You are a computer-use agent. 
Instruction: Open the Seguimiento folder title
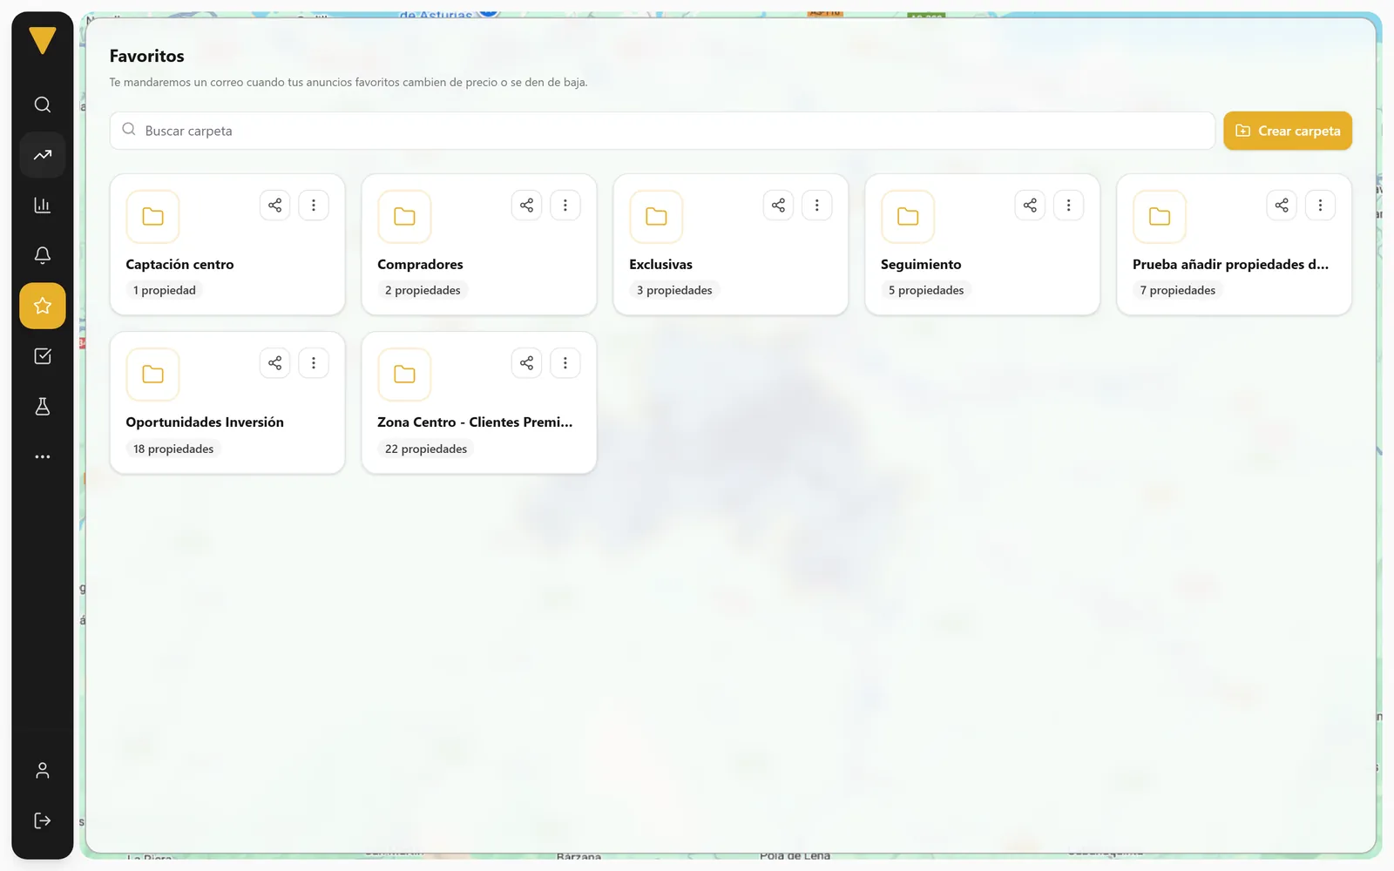921,264
